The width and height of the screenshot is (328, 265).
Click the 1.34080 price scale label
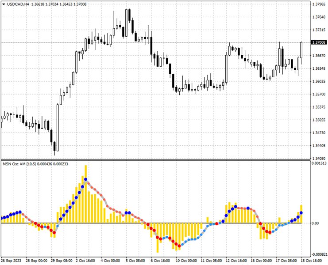[x=318, y=158]
